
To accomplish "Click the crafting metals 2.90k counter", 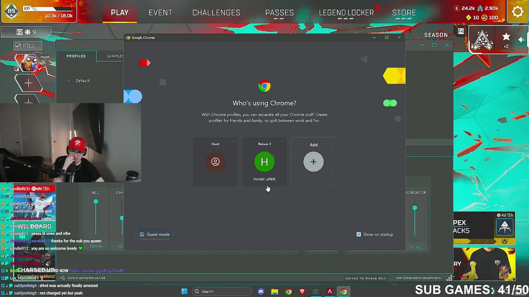I will [488, 8].
